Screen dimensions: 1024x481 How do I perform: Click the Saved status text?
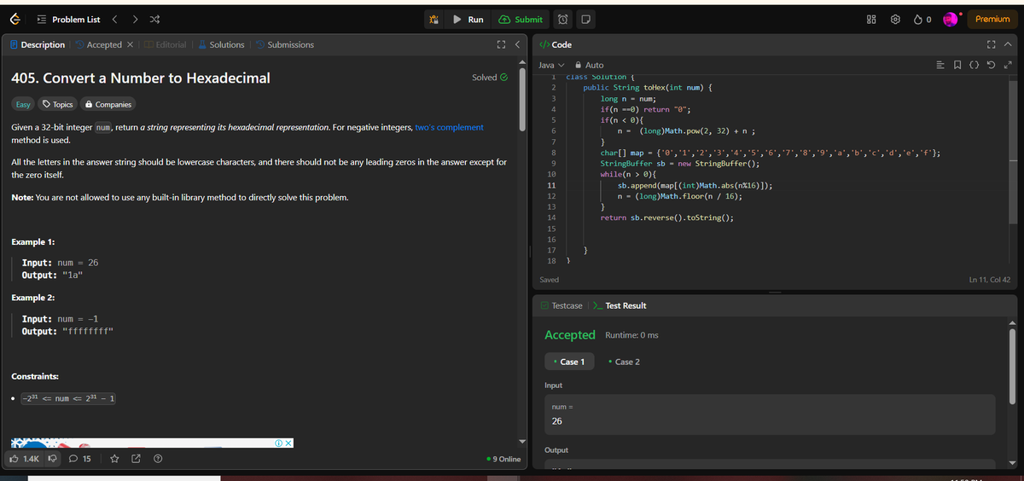click(550, 280)
